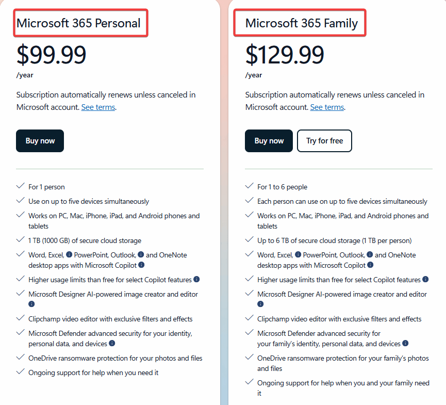
Task: Click info icon after Outlook in Personal plan
Action: 141,255
